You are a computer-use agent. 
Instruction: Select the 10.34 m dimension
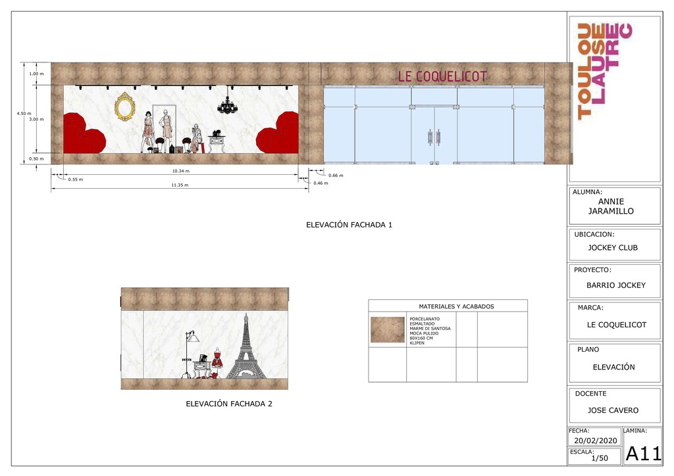click(x=181, y=171)
